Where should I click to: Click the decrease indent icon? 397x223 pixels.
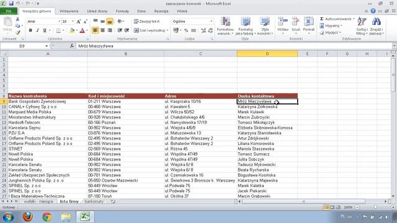click(x=120, y=30)
